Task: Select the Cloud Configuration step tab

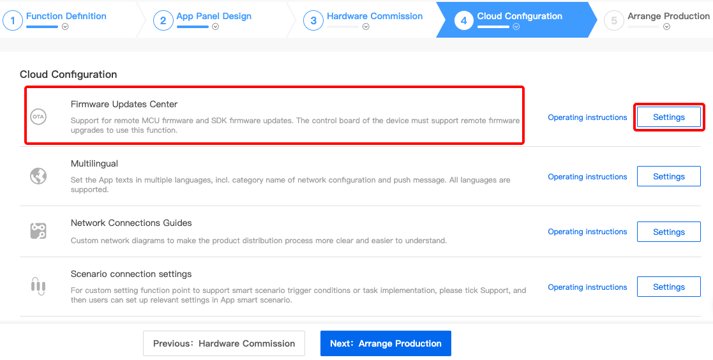Action: 520,16
